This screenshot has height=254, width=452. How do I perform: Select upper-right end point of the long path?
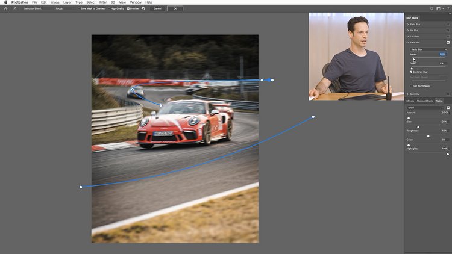[313, 117]
